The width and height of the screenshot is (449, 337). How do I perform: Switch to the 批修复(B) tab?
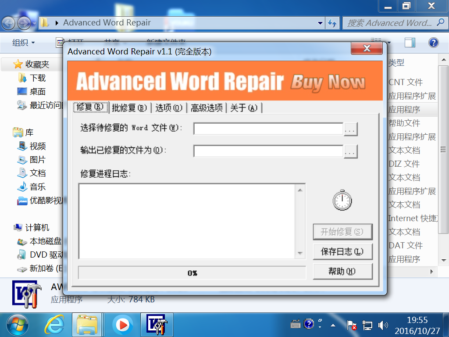click(129, 108)
